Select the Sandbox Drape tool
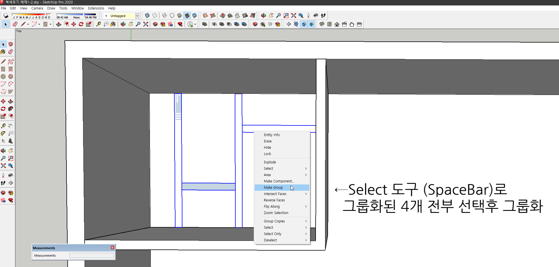The image size is (559, 267). [238, 16]
